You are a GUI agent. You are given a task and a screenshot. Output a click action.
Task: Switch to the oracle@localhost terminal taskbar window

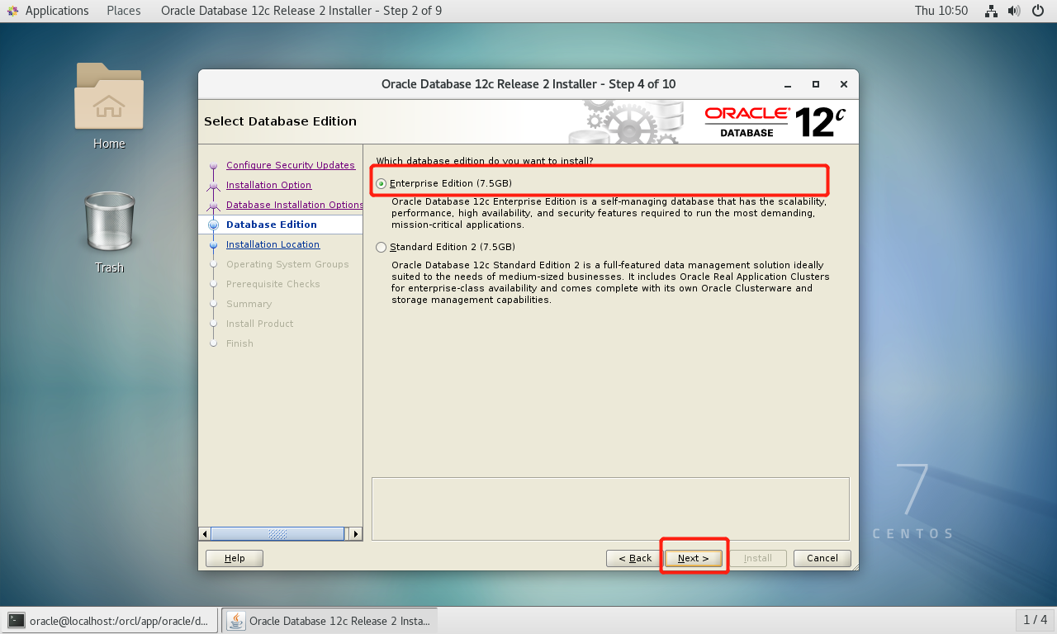click(x=111, y=620)
